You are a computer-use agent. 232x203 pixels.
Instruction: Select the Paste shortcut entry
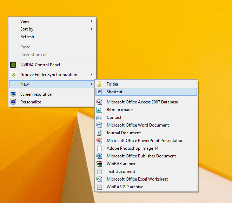click(x=52, y=55)
